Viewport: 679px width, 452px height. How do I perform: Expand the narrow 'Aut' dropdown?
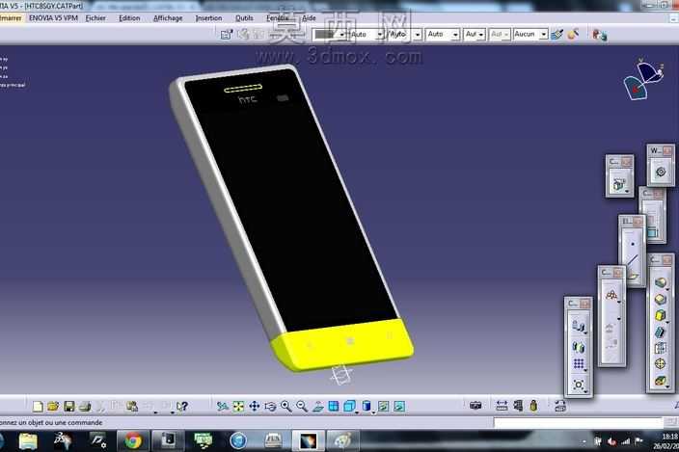click(475, 34)
